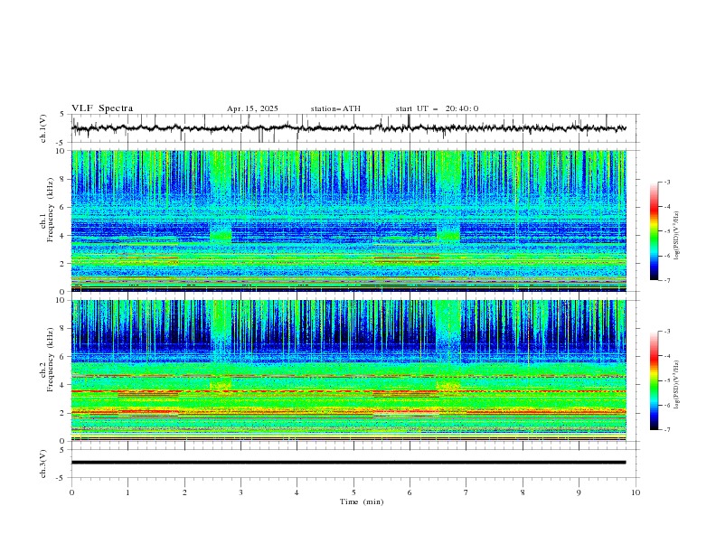The height and width of the screenshot is (553, 716).
Task: Select the ch.1 "Frequency (kHz)" axis label
Action: coord(51,210)
